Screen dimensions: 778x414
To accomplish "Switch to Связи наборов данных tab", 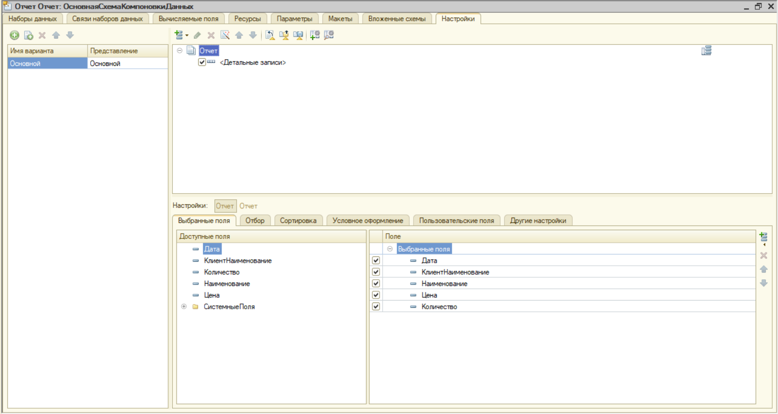I will click(107, 18).
